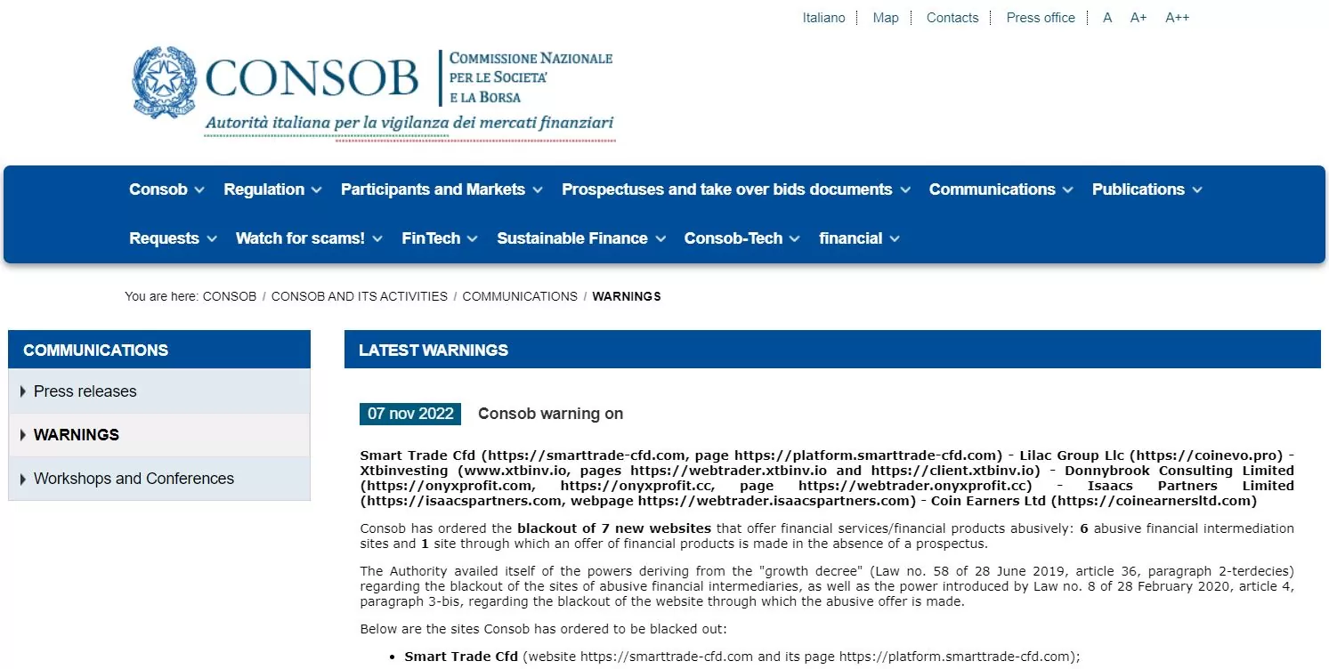
Task: Click the 07 nov 2022 date badge
Action: coord(410,414)
